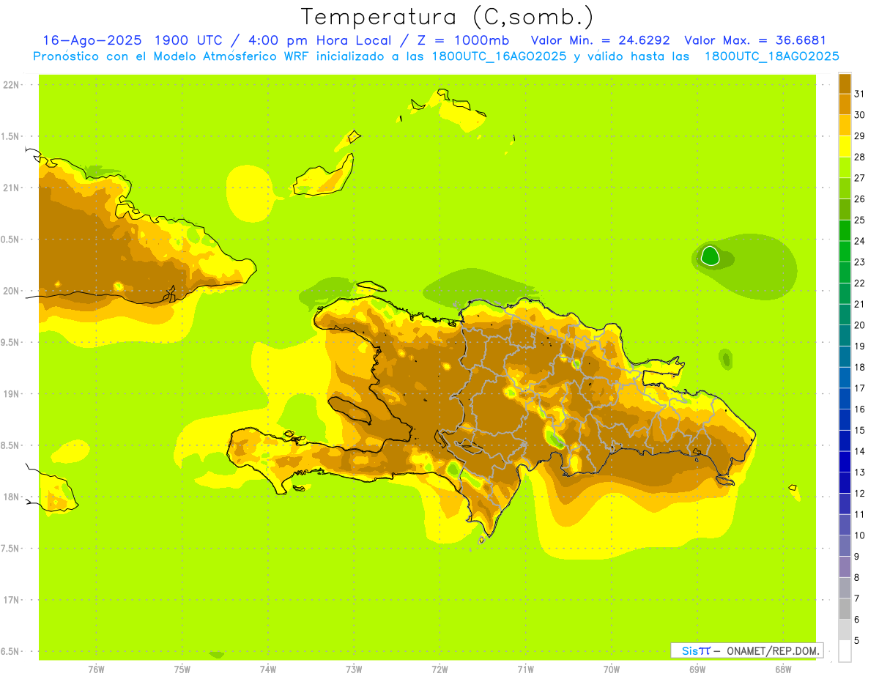Click the '72W' longitude label

439,669
